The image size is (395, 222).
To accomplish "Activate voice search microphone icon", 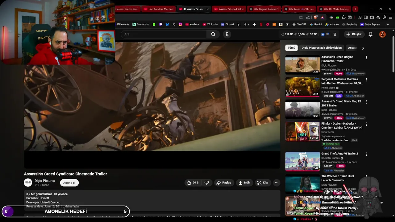I will 227,34.
